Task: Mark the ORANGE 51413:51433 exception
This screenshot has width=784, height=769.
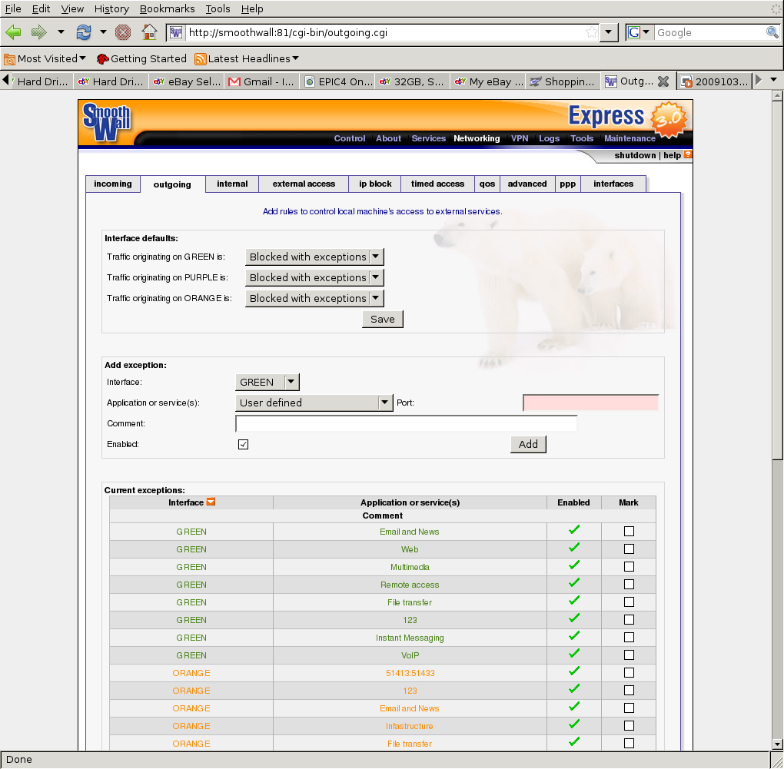Action: coord(629,672)
